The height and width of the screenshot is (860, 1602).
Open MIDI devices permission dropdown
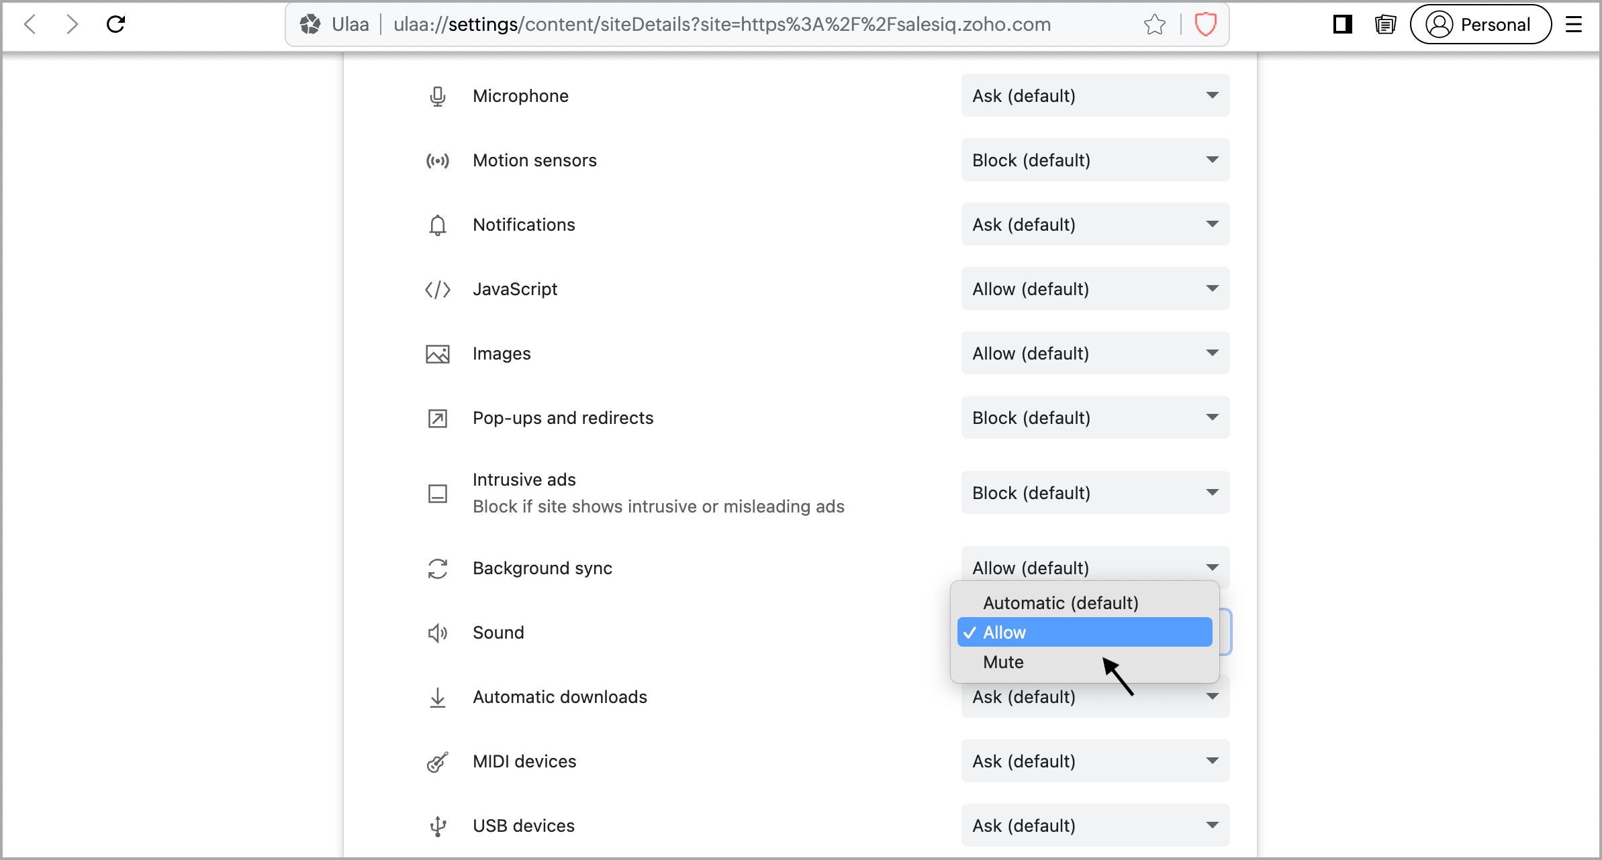pyautogui.click(x=1095, y=761)
